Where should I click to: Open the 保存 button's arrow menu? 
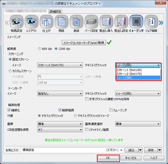coord(160,150)
